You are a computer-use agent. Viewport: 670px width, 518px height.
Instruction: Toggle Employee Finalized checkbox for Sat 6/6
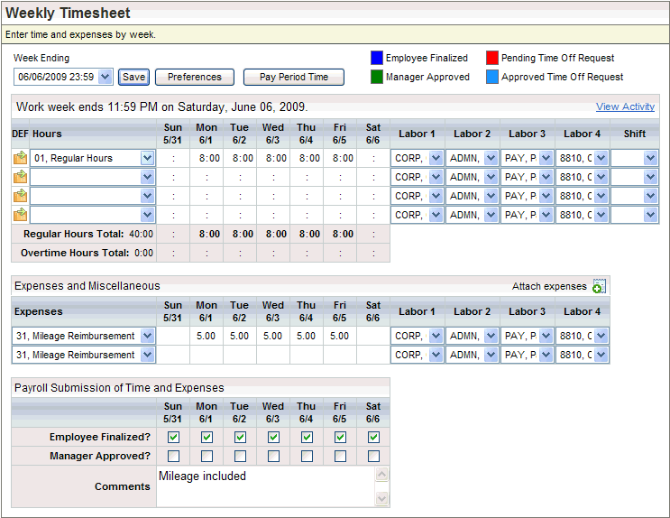pyautogui.click(x=373, y=437)
